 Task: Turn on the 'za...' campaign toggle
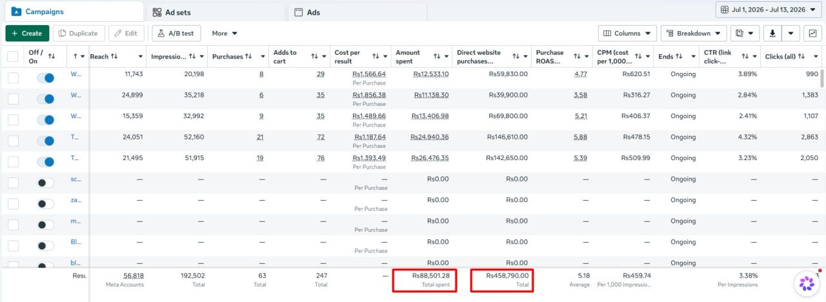click(x=45, y=204)
